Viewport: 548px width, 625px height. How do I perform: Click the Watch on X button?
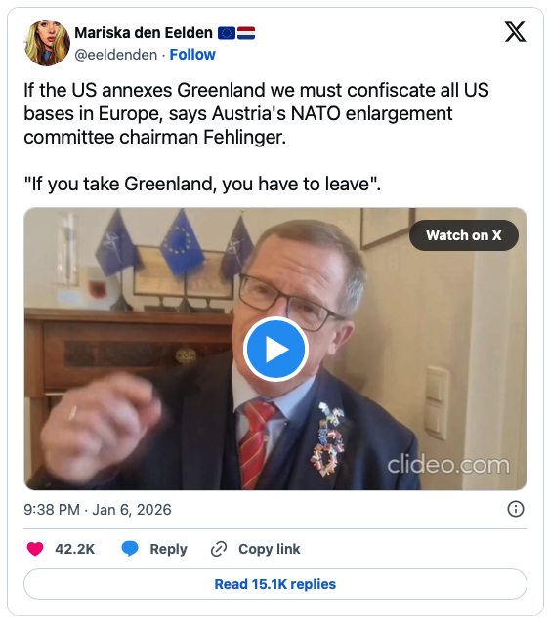click(x=464, y=235)
